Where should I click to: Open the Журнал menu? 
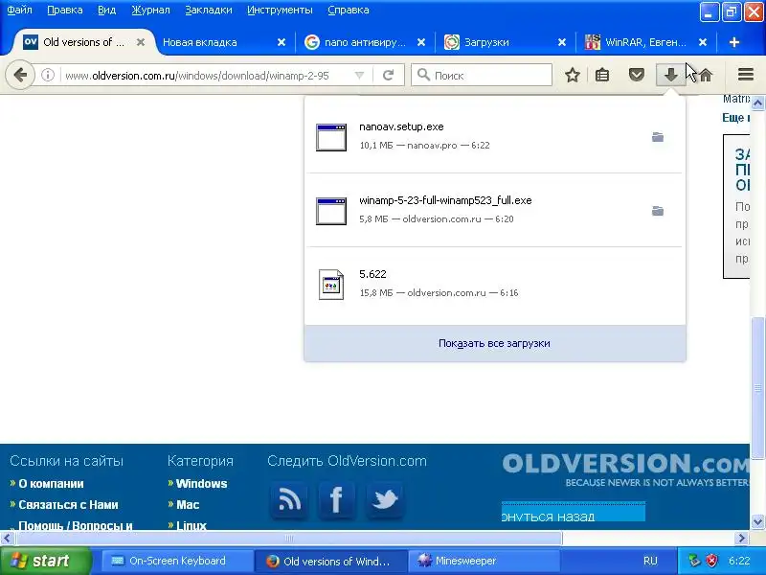point(150,10)
